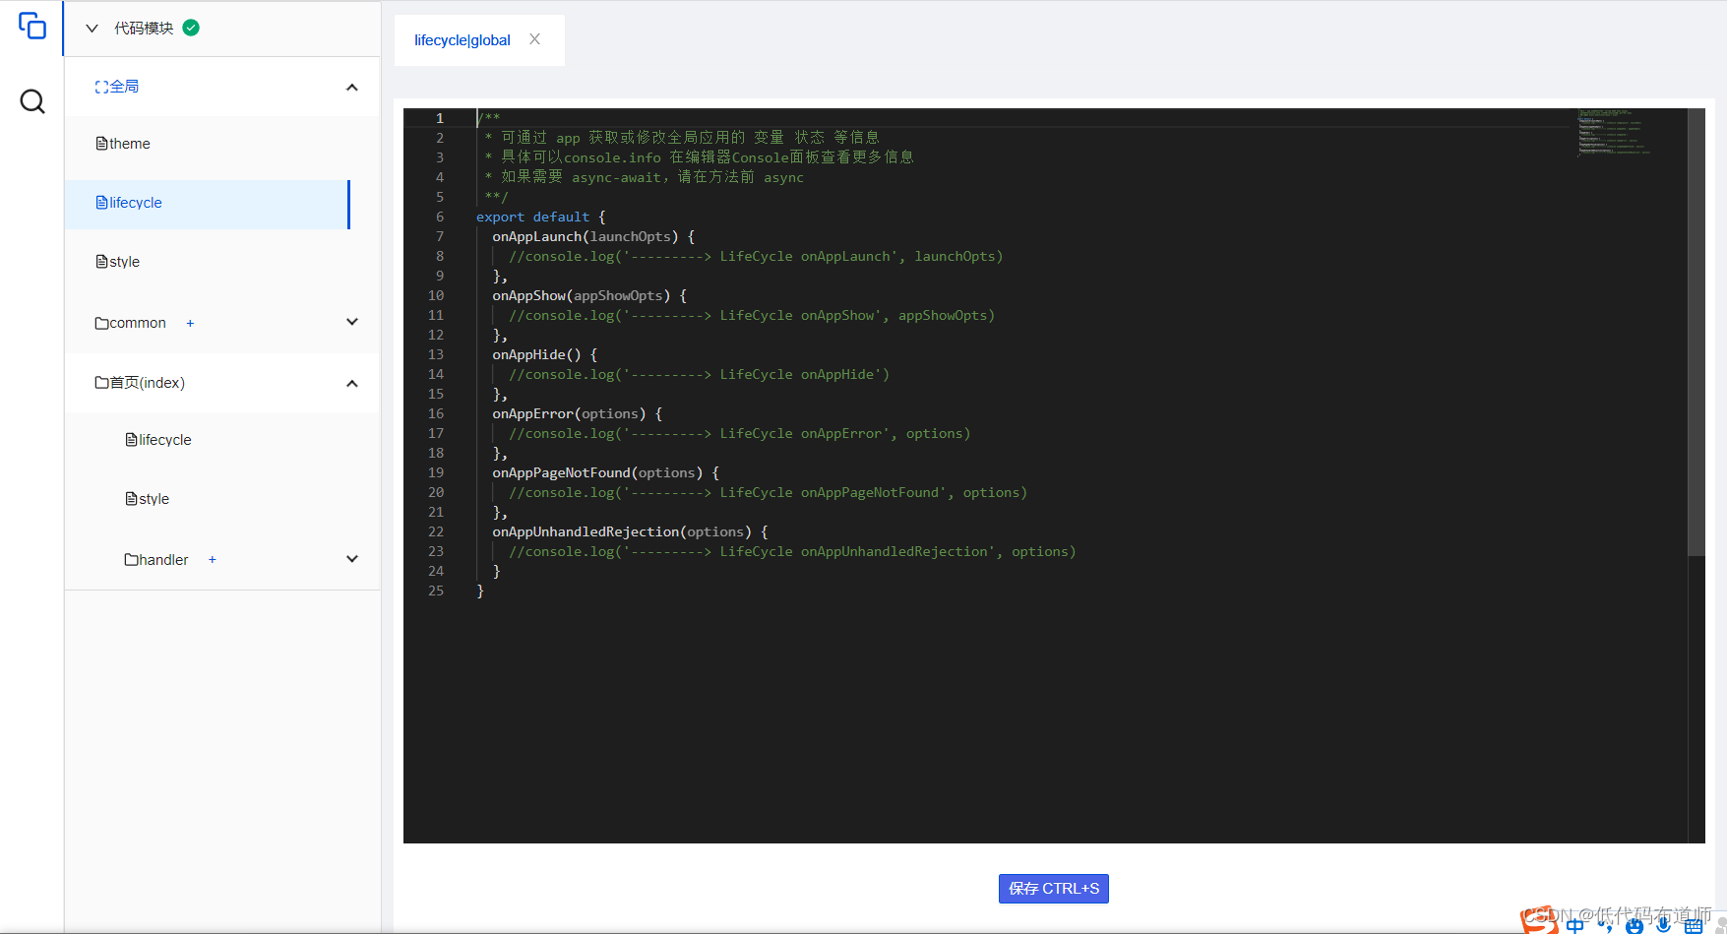Image resolution: width=1727 pixels, height=934 pixels.
Task: Click the green check status icon beside 代码模块
Action: point(192,28)
